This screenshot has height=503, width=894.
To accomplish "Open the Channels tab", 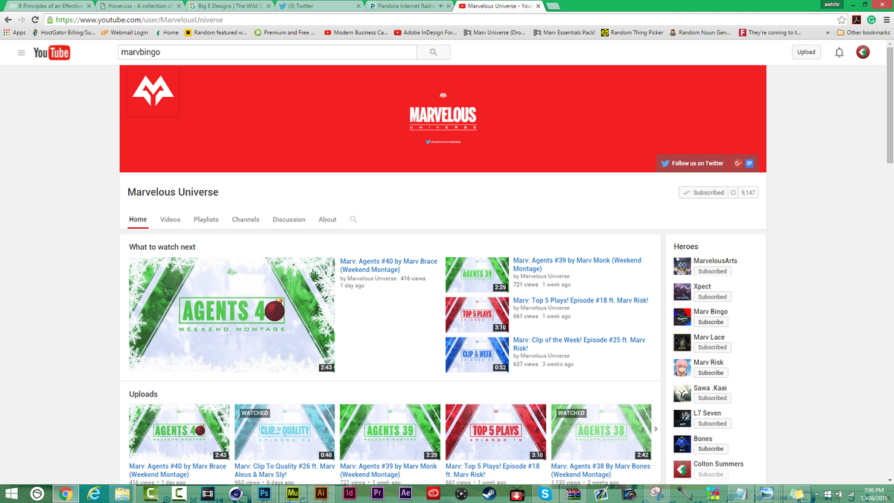I will click(x=246, y=220).
